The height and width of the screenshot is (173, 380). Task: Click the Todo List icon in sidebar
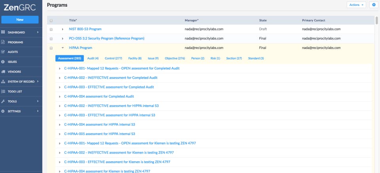(3, 92)
